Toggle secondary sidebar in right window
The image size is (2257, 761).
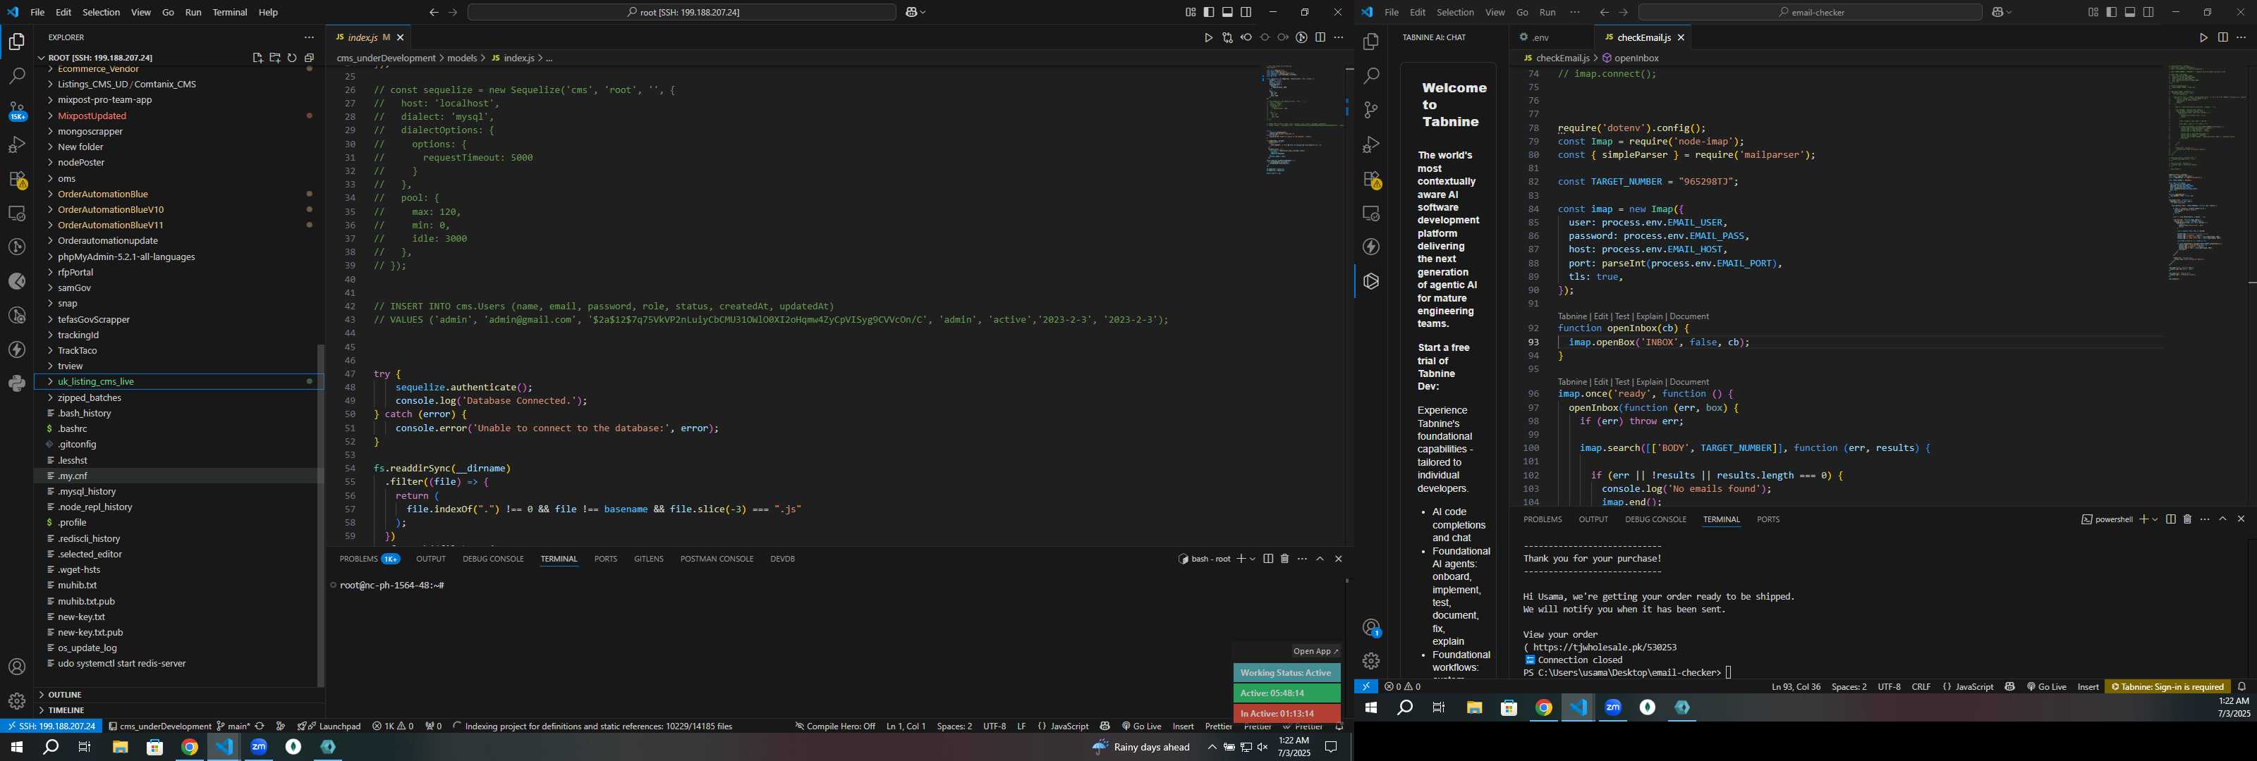click(2148, 12)
